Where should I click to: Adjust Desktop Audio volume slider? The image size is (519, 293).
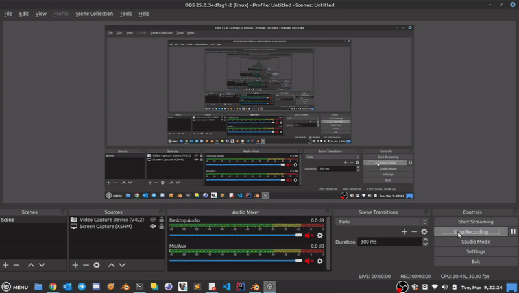[x=235, y=235]
